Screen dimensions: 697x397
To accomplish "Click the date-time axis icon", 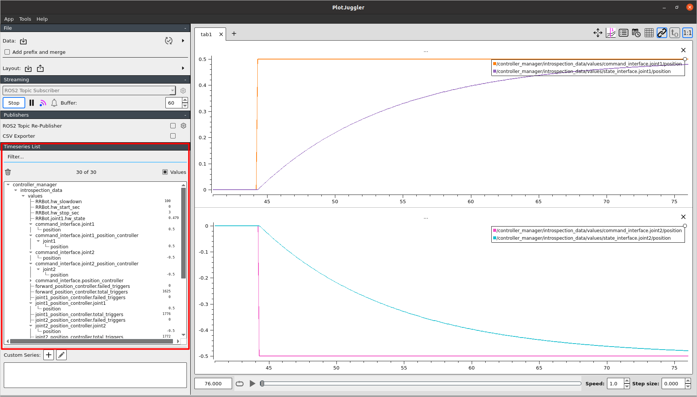I will click(636, 33).
